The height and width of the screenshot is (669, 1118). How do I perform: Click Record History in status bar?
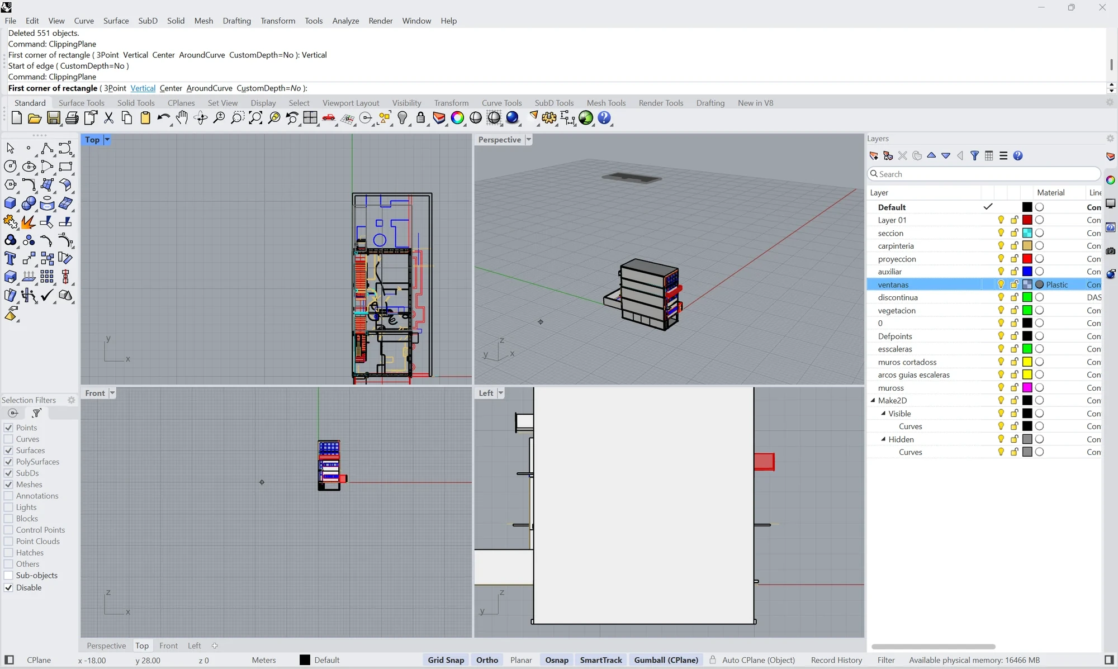836,660
